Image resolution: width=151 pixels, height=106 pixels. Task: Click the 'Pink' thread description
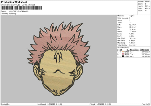[131, 54]
